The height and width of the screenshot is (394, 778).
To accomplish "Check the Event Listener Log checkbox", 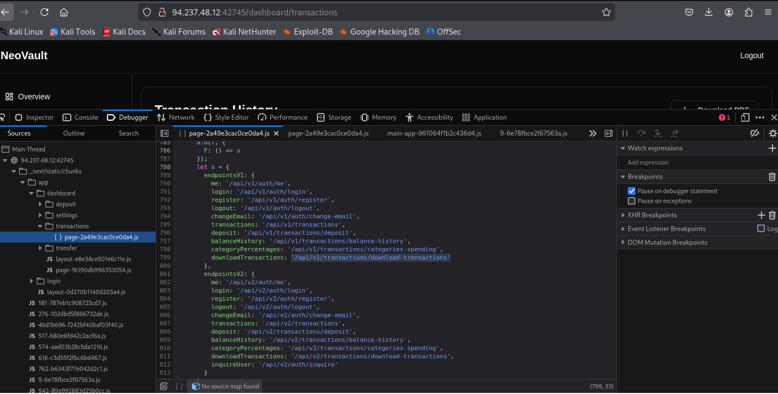I will click(761, 229).
